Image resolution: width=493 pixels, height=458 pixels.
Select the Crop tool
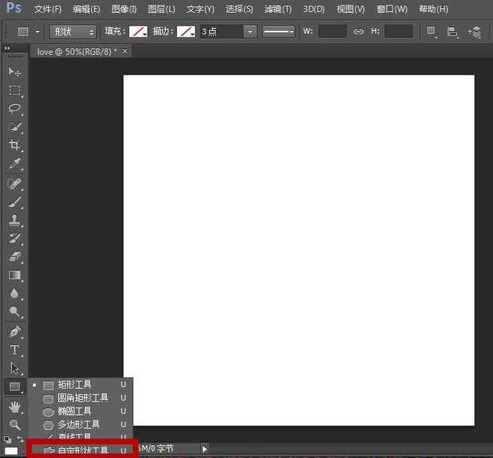click(x=14, y=145)
